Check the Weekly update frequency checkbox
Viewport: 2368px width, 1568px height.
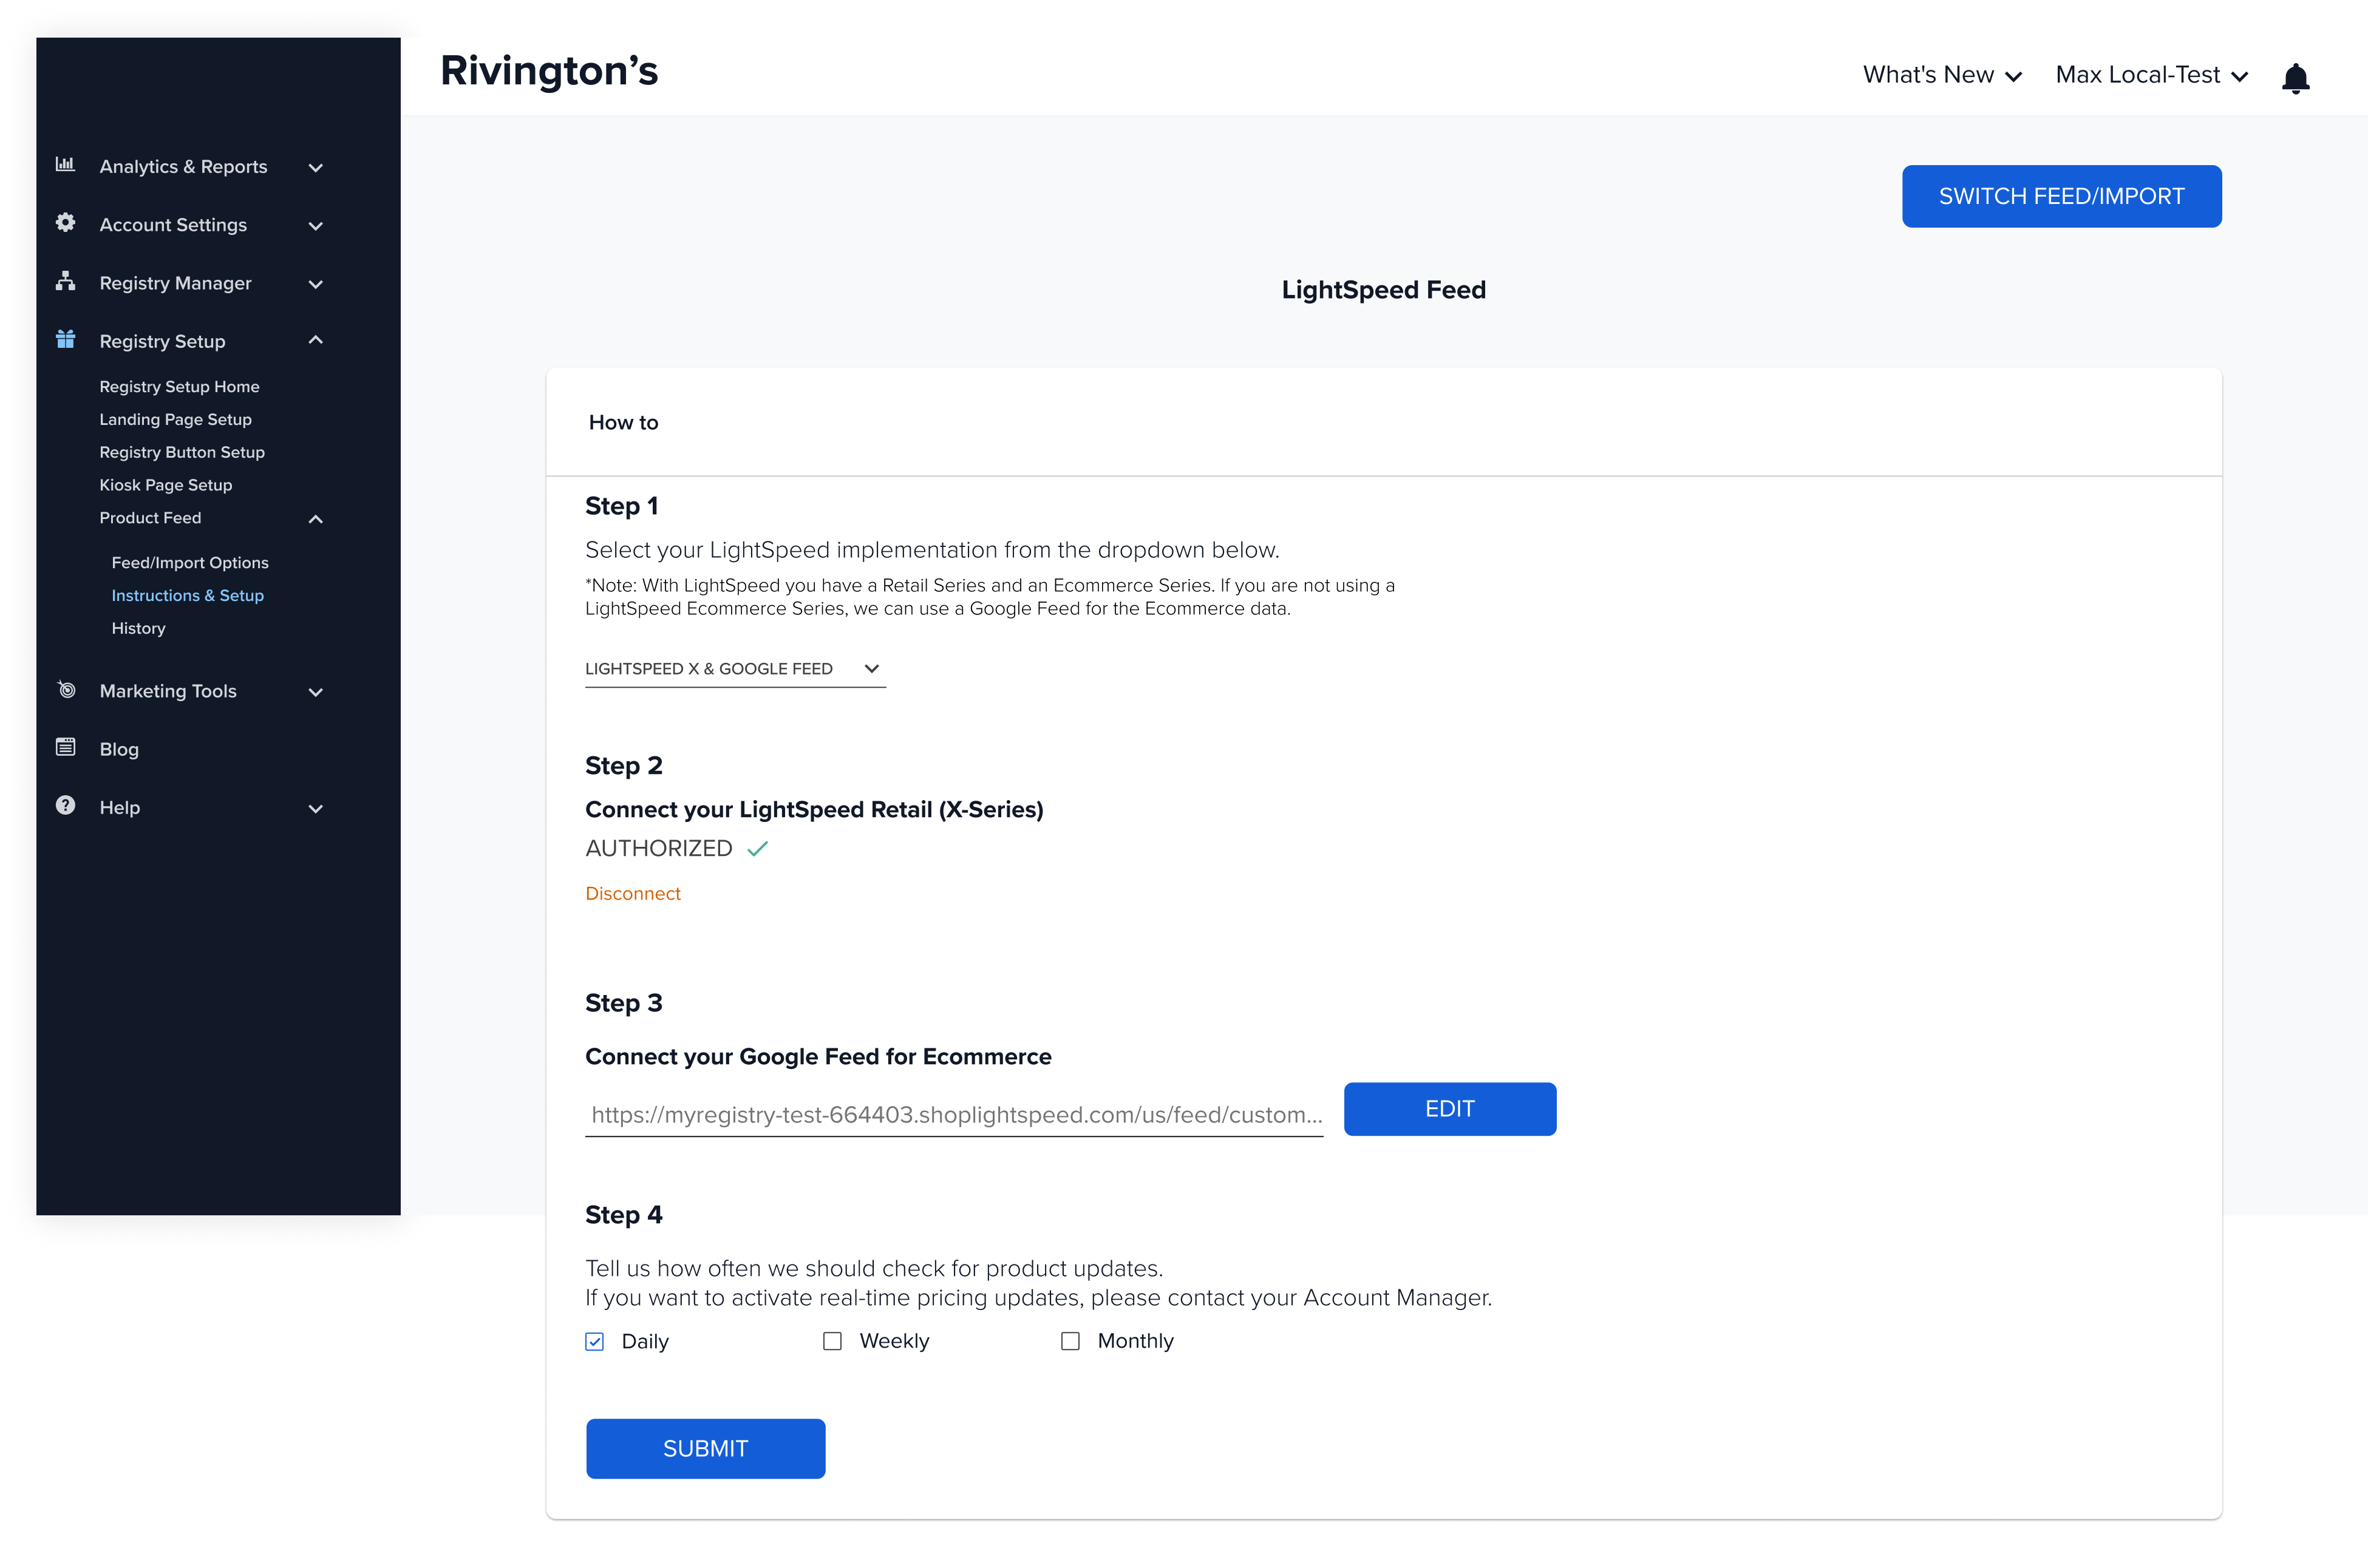point(832,1341)
